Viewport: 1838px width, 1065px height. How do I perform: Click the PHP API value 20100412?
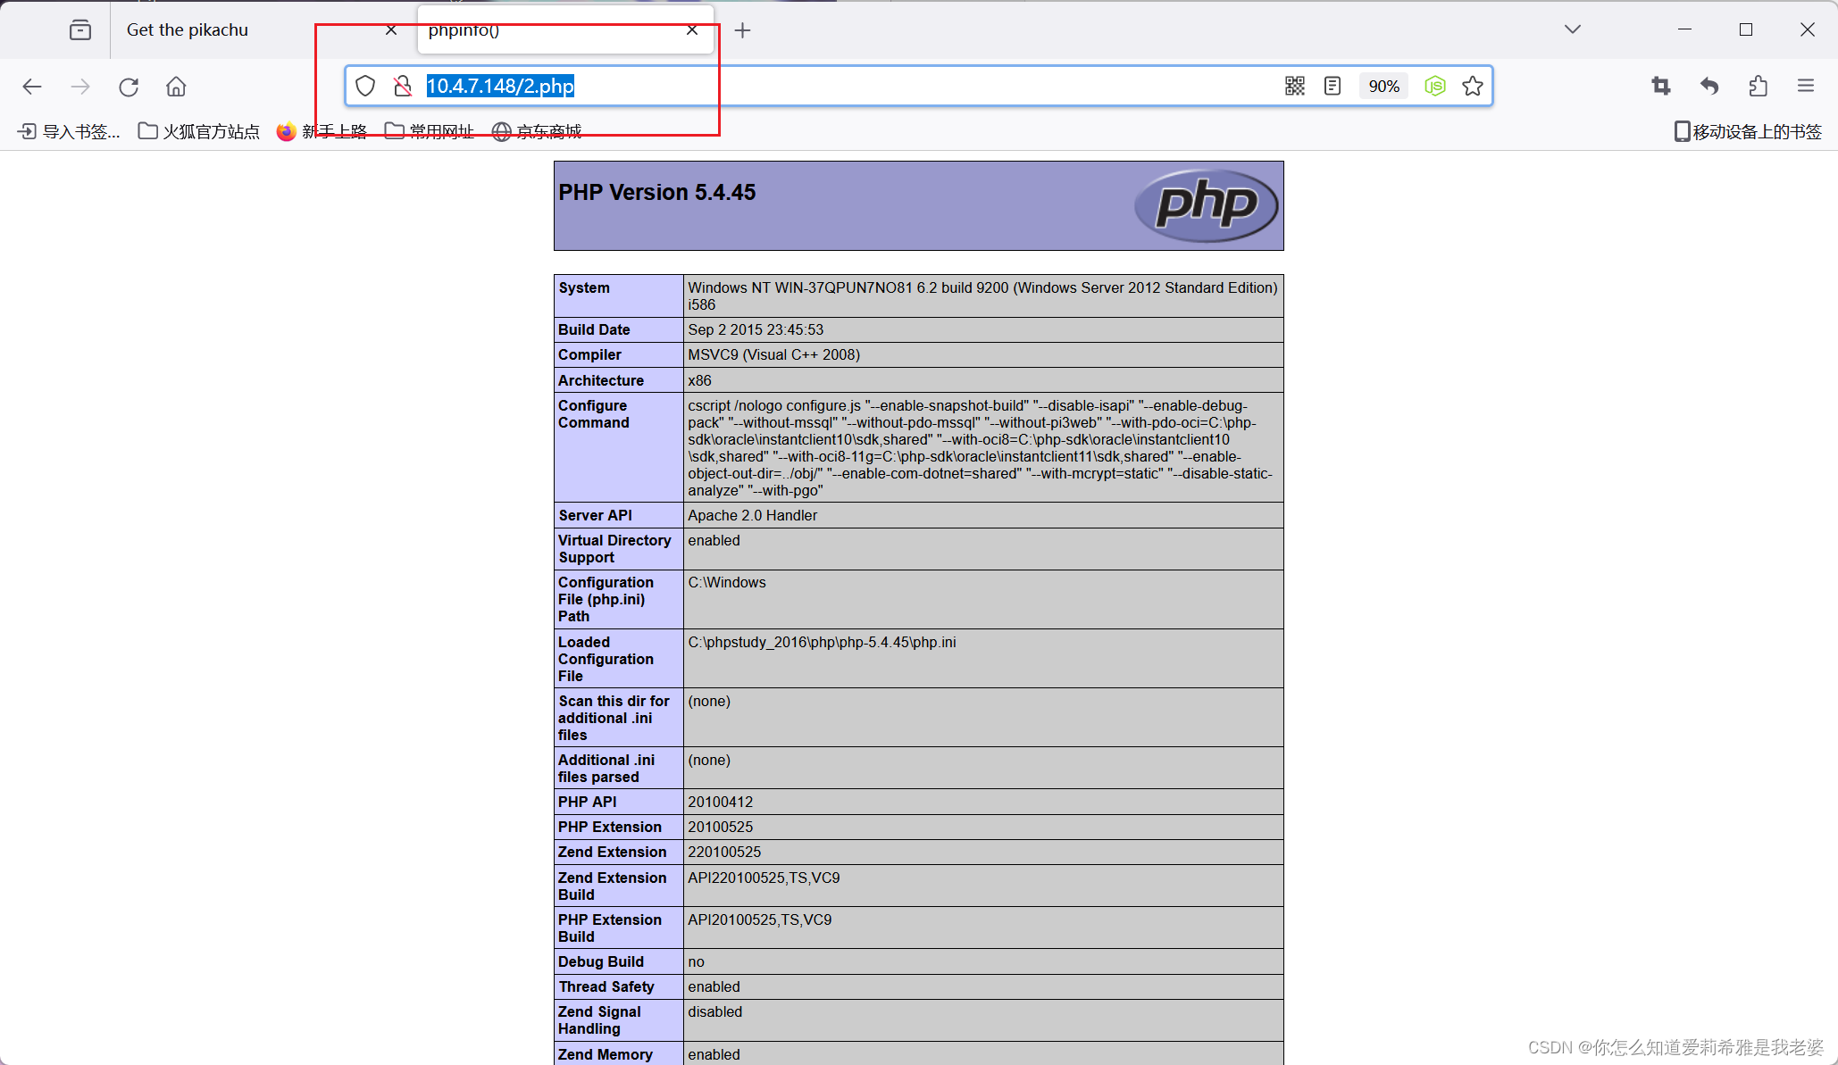point(721,802)
